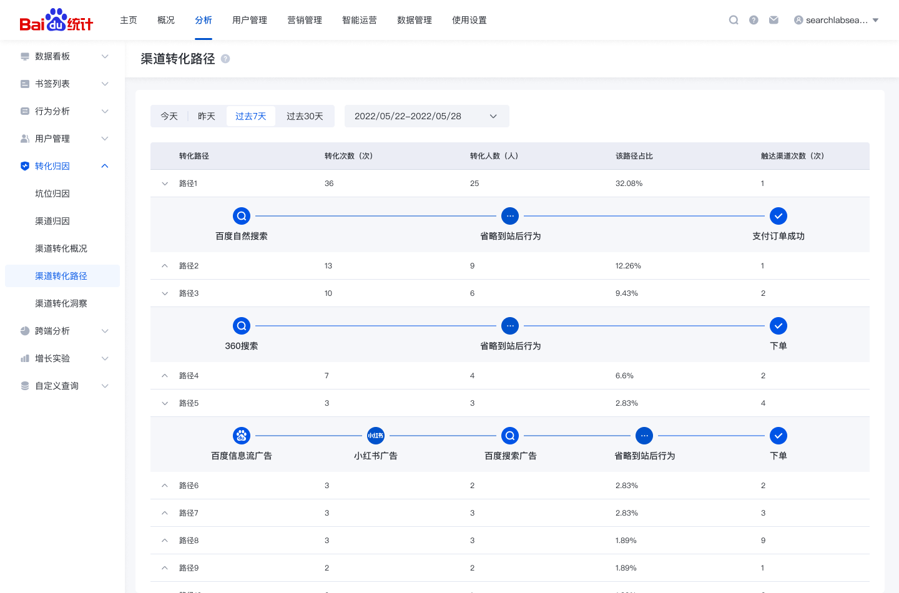The height and width of the screenshot is (593, 899).
Task: Open the search icon in top bar
Action: [x=734, y=20]
